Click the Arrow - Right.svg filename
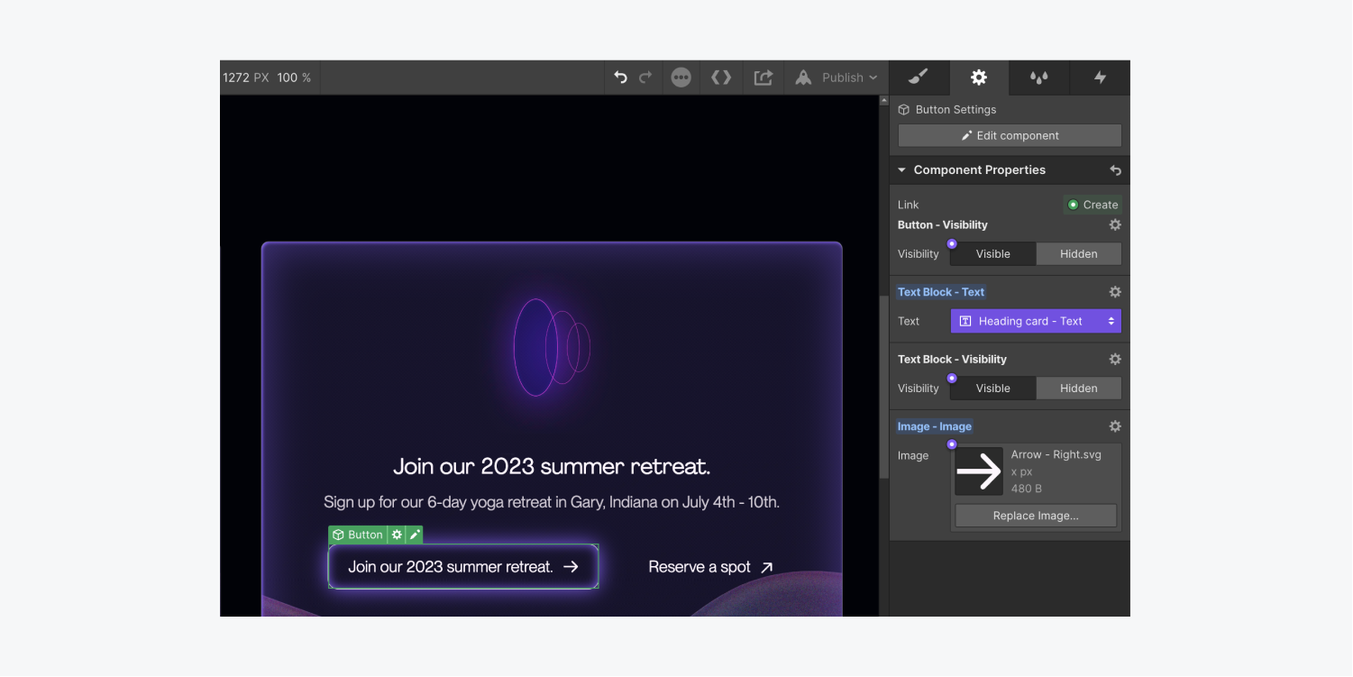This screenshot has height=677, width=1353. point(1056,454)
